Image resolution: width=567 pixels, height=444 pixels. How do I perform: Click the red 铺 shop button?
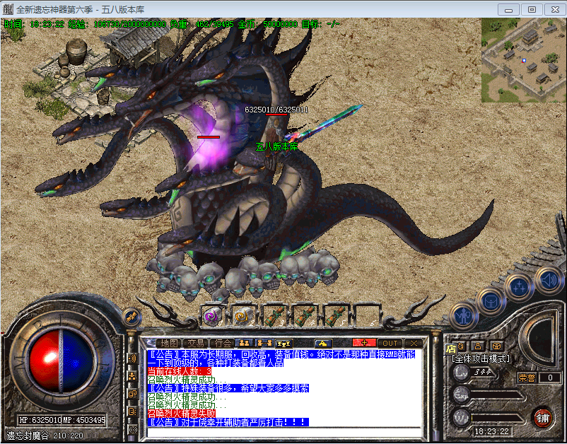[543, 417]
